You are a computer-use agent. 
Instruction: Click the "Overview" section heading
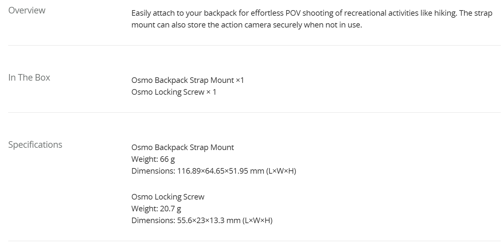pyautogui.click(x=27, y=10)
